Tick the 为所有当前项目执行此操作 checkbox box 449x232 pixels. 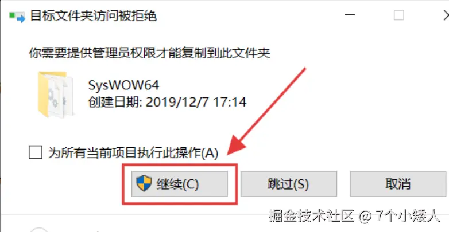coord(36,152)
